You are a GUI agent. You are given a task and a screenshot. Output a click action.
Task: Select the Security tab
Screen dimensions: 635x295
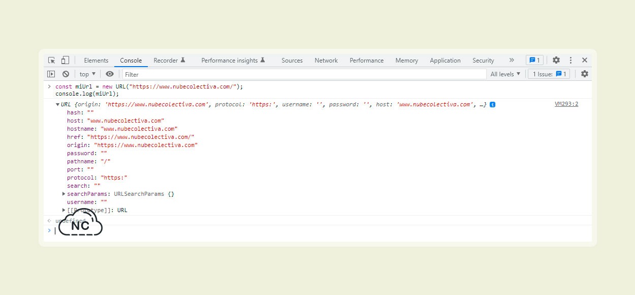pos(483,60)
